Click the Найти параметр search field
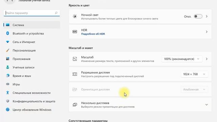217x122 pixels. (32, 13)
